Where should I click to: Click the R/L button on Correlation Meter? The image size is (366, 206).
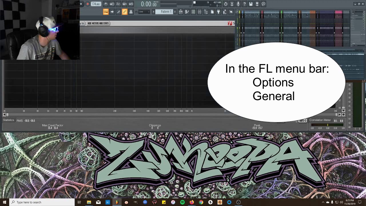(x=335, y=121)
